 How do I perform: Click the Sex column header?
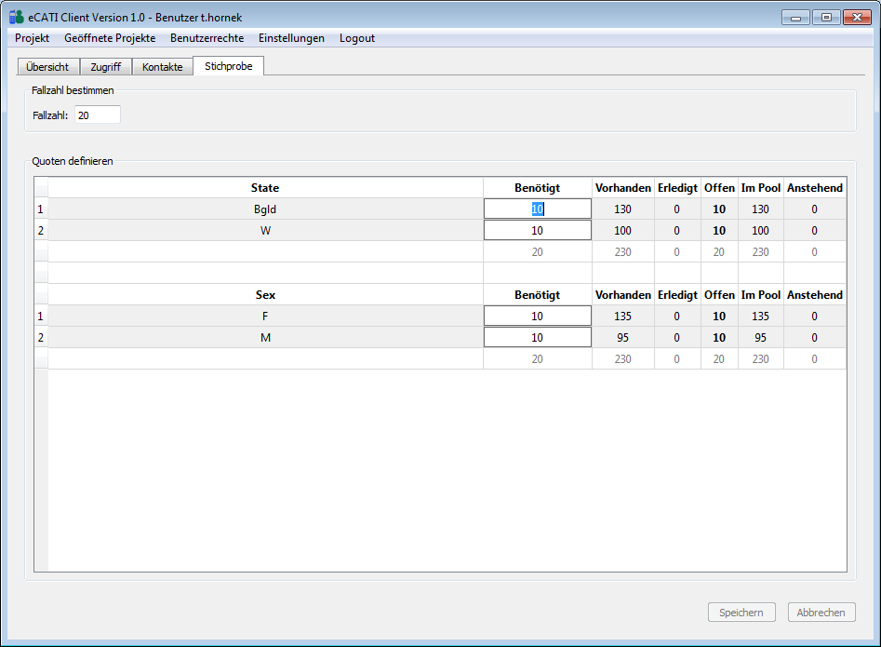pos(265,295)
